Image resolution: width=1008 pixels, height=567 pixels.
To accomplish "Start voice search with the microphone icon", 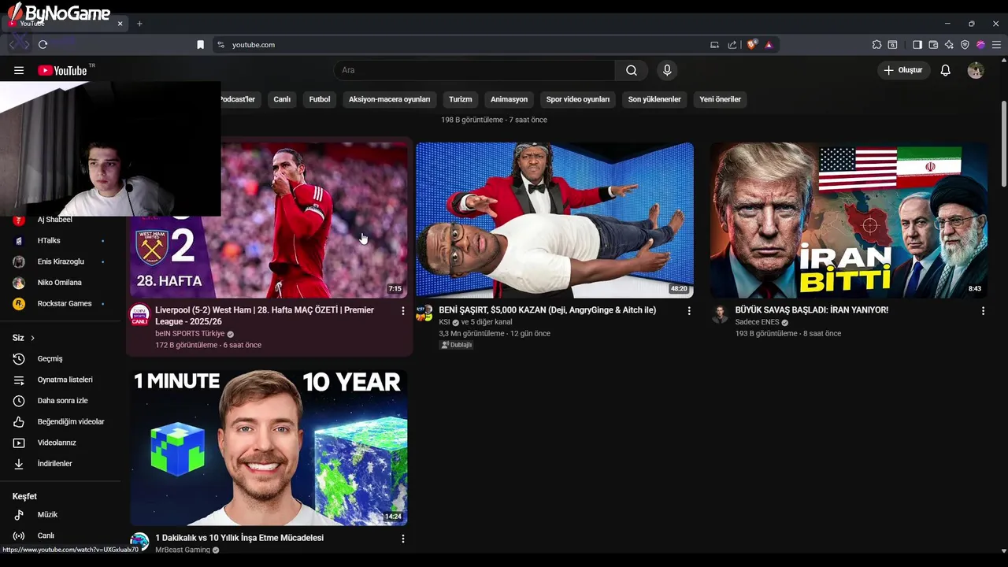I will (x=667, y=70).
